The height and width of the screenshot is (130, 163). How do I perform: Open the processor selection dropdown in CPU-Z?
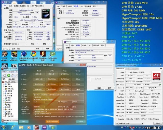coord(19,44)
